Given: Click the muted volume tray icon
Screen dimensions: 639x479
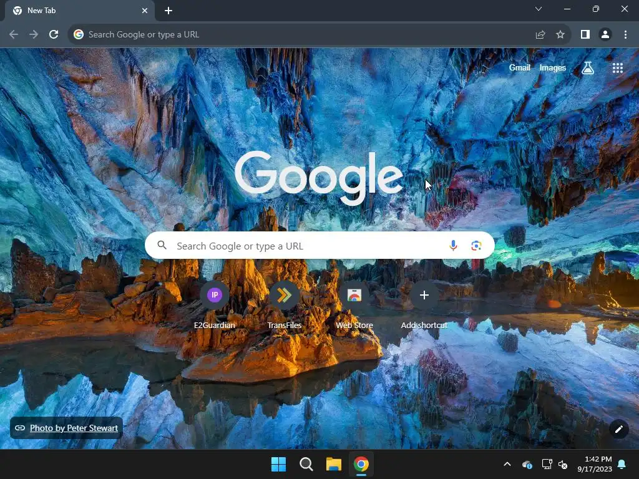Looking at the screenshot, I should click(563, 464).
